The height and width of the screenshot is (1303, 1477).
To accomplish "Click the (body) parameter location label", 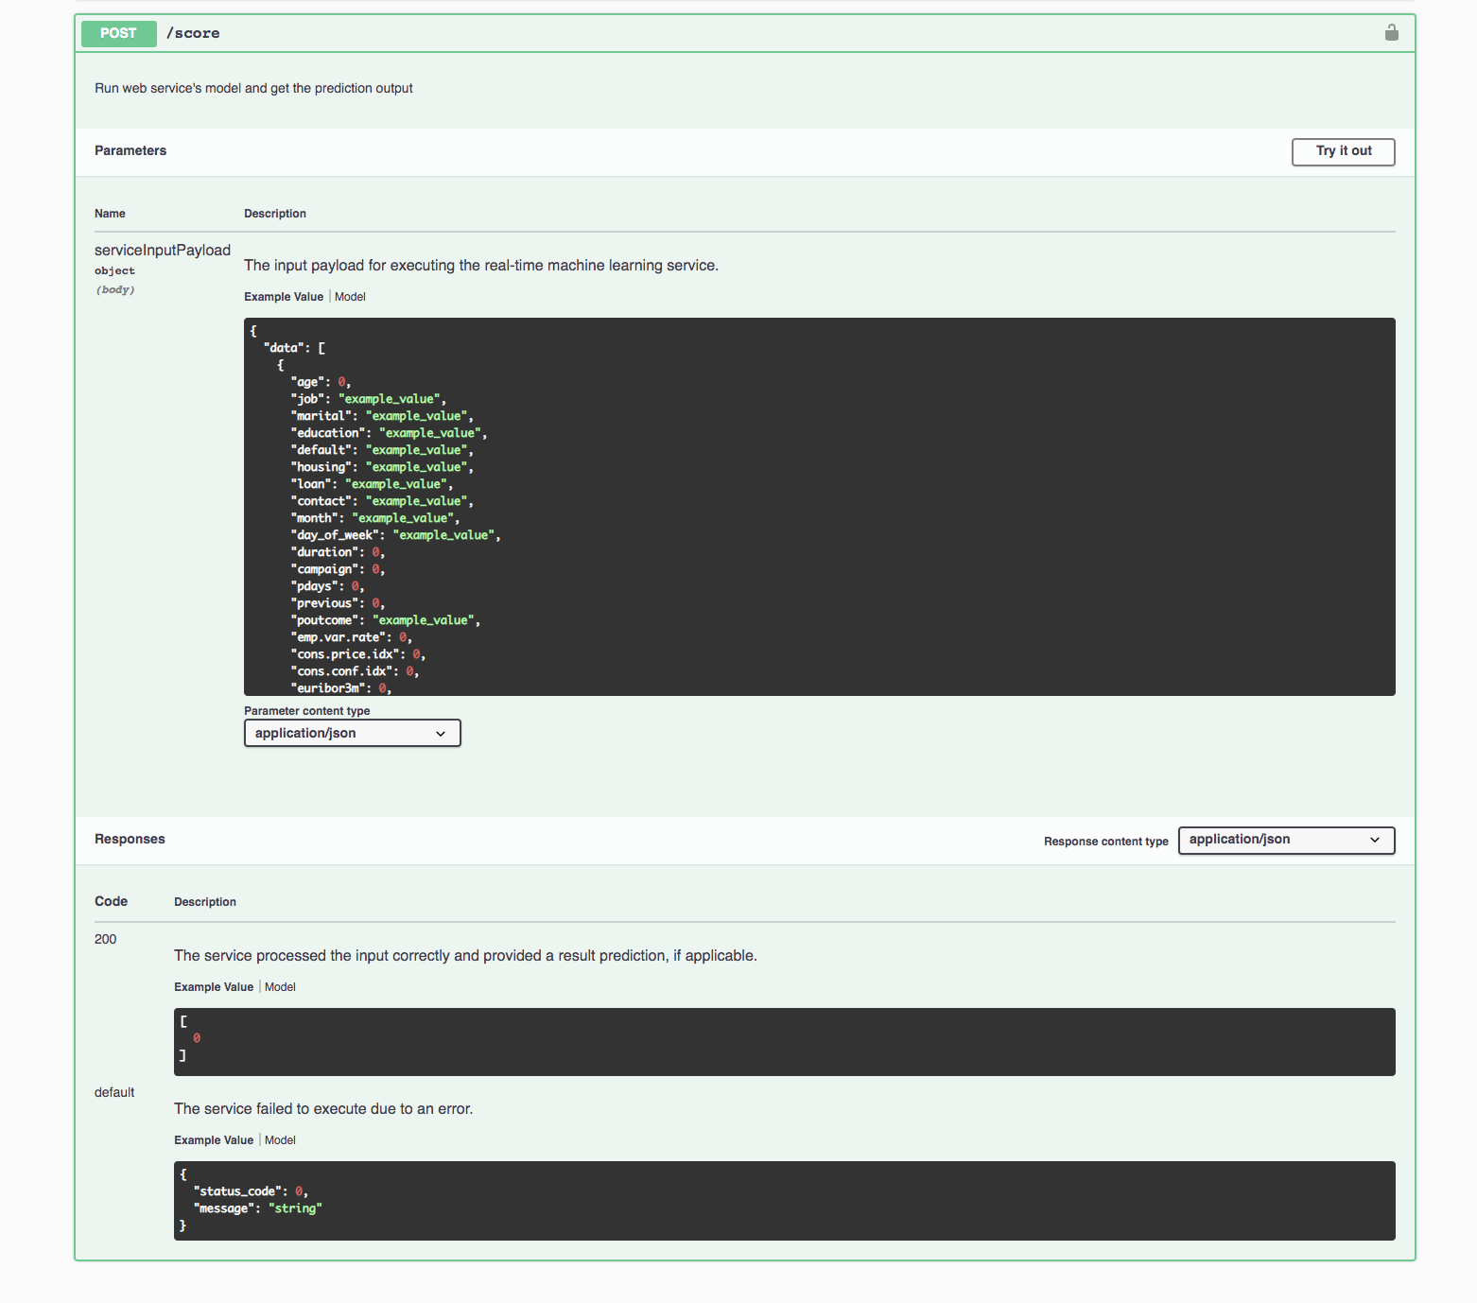I will [x=115, y=290].
